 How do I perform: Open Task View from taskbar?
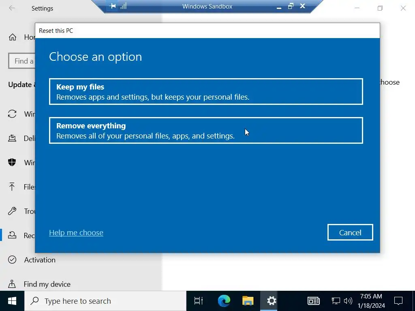coord(199,301)
